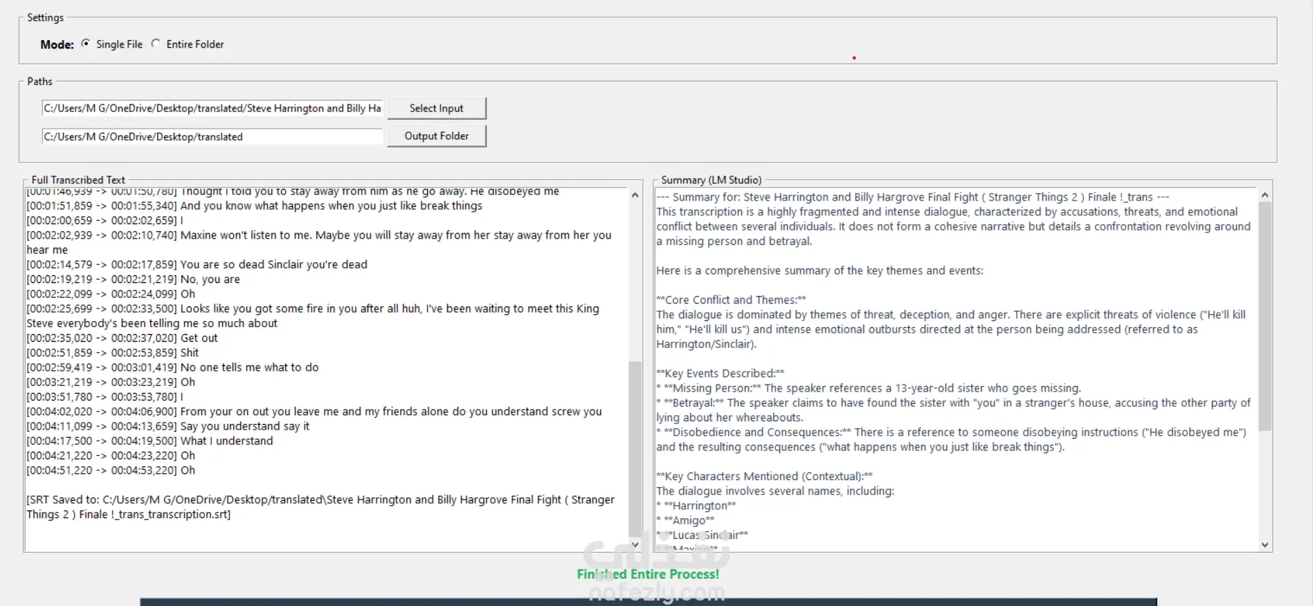This screenshot has width=1313, height=606.
Task: Click the 'Oh' line at 00:04:51,220
Action: [111, 470]
